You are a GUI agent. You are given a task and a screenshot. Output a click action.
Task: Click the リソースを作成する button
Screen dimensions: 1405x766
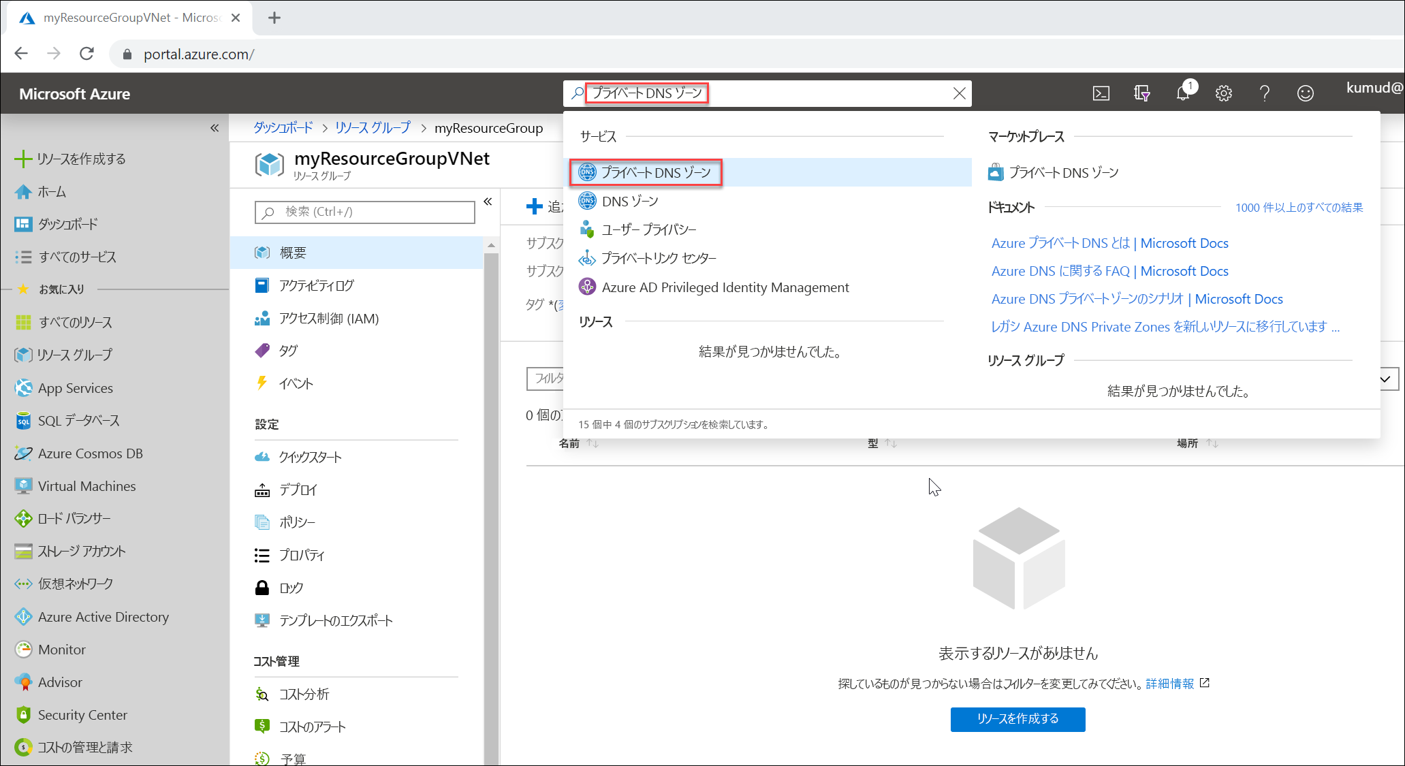[x=1018, y=719]
